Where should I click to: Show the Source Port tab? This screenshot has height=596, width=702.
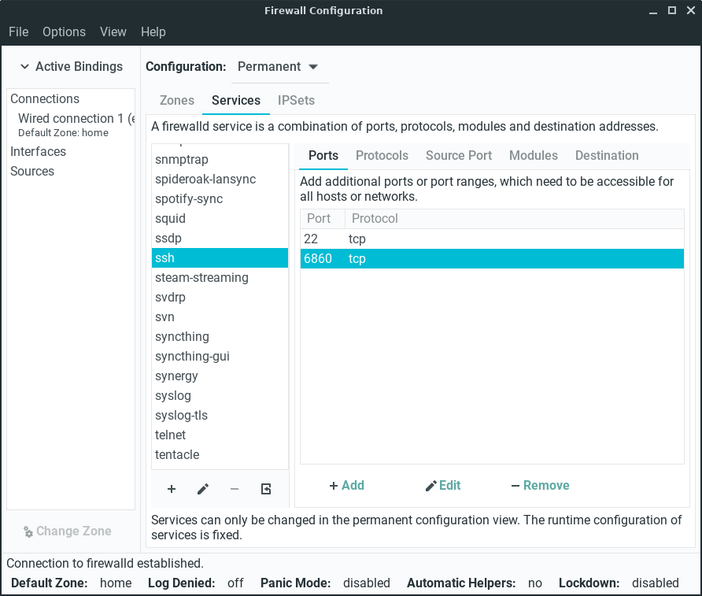[459, 155]
